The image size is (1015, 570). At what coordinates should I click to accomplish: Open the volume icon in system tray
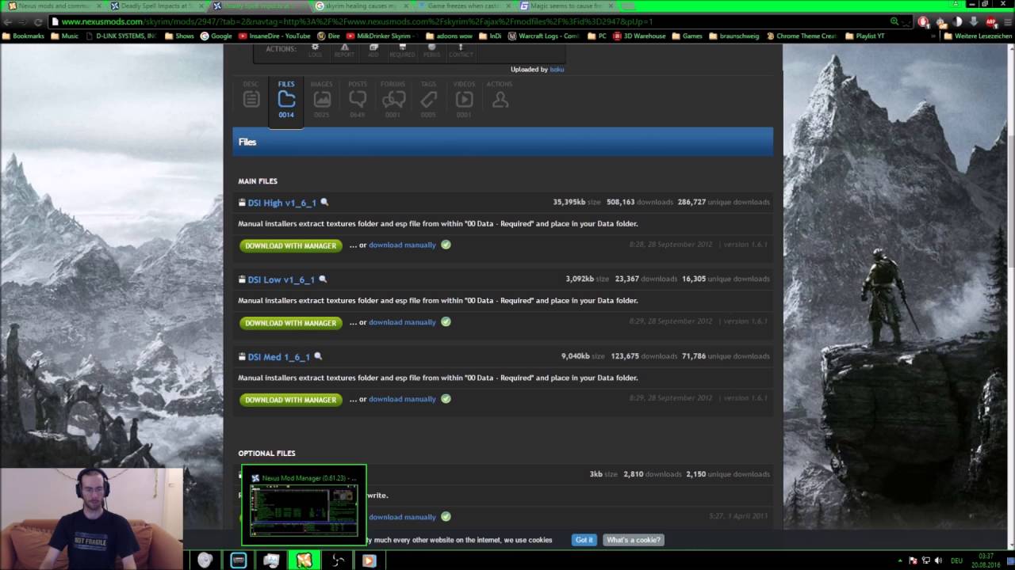coord(939,560)
